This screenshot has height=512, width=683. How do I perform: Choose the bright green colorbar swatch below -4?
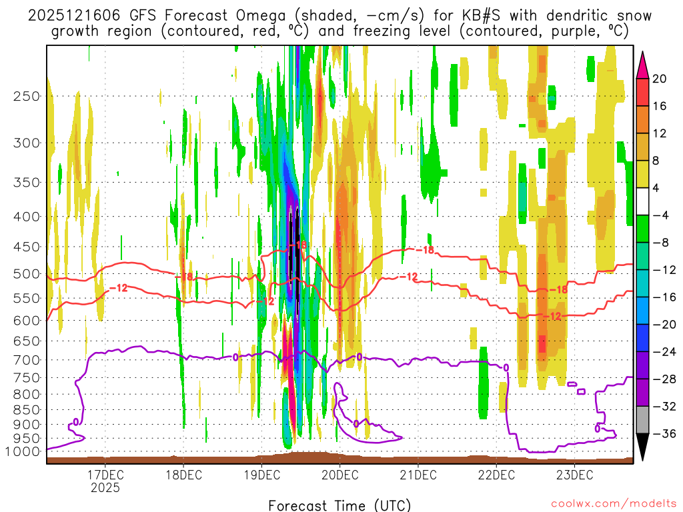coord(643,229)
